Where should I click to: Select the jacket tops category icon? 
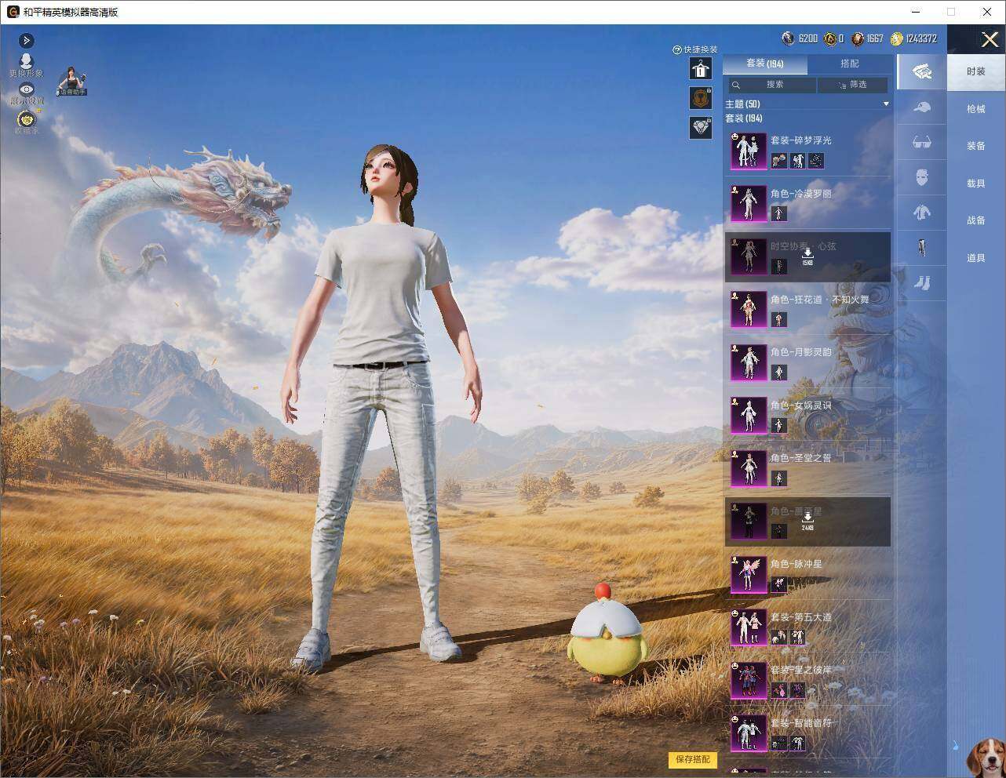(x=922, y=213)
